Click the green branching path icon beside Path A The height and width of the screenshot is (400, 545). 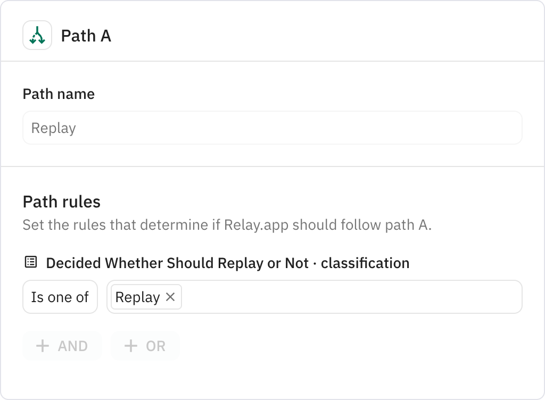tap(37, 36)
